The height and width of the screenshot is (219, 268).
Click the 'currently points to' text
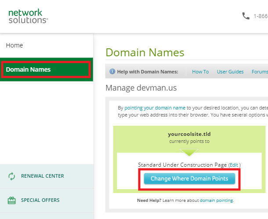tap(189, 141)
